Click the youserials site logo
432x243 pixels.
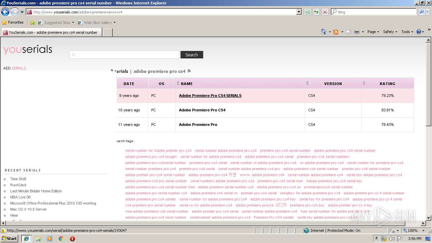(x=28, y=50)
